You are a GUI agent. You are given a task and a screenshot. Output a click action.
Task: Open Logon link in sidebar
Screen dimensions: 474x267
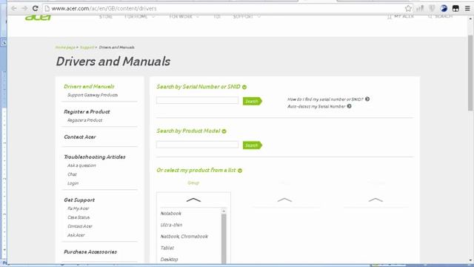73,183
